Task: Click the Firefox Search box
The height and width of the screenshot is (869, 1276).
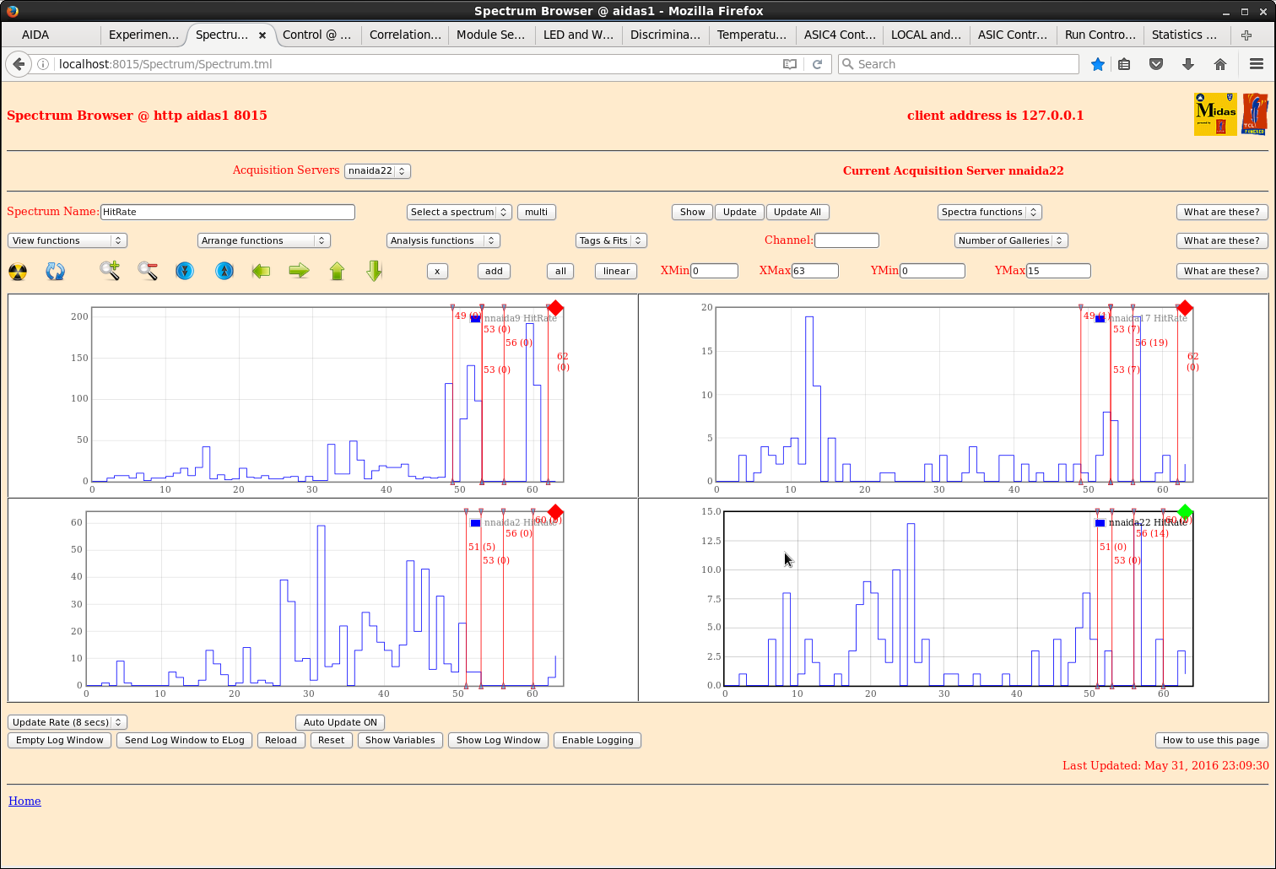Action: pyautogui.click(x=959, y=64)
